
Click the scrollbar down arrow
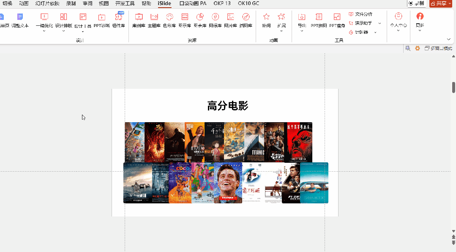pyautogui.click(x=453, y=231)
